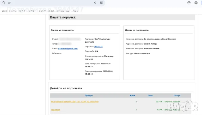
Task: Select the payment method "Наложен платеж"
Action: 151,49
